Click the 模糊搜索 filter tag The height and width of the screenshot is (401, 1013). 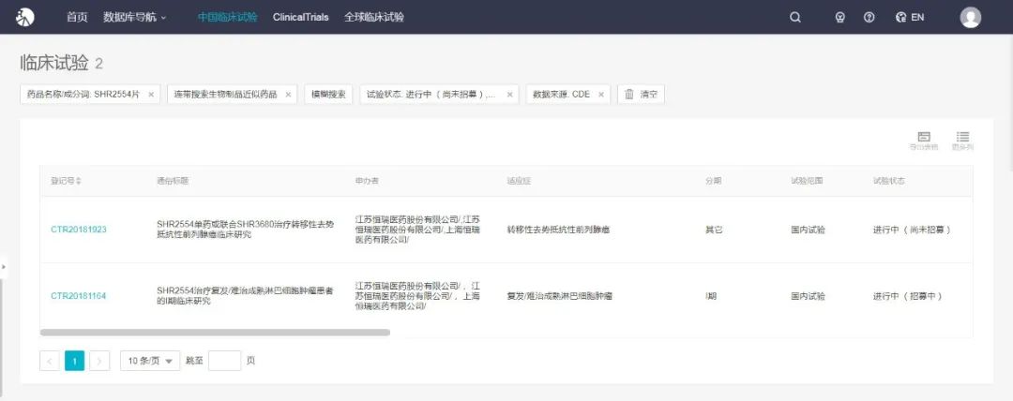pyautogui.click(x=328, y=95)
